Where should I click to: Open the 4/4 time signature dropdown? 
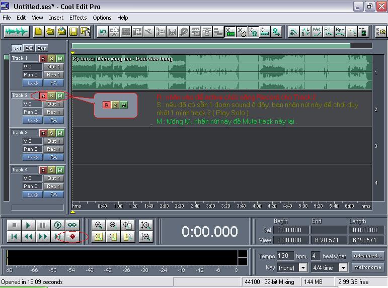click(x=343, y=267)
